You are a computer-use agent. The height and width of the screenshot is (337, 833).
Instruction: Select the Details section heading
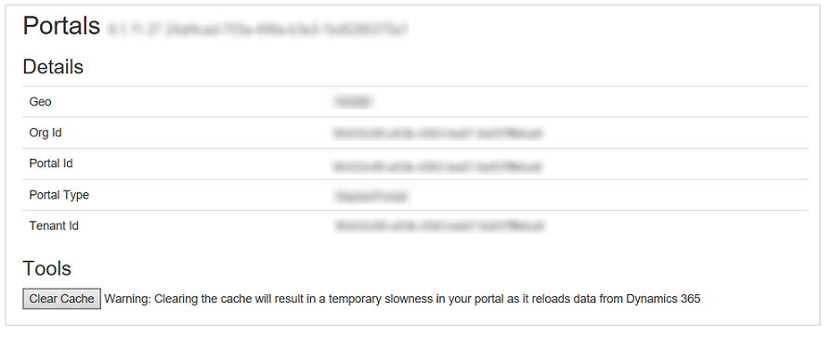click(53, 67)
